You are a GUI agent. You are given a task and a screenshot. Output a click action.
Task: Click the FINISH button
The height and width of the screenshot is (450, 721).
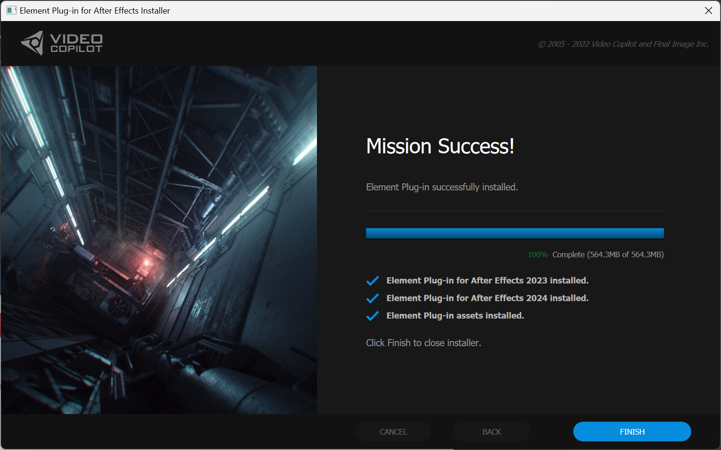pyautogui.click(x=632, y=431)
